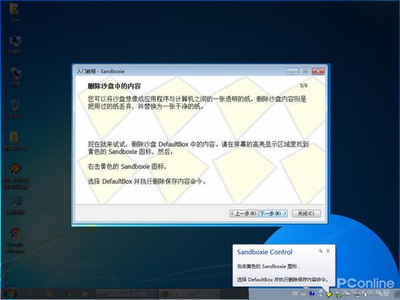Viewport: 400px width, 300px height.
Task: Activate the Sandboxie tutorial taskbar button
Action: (x=126, y=294)
